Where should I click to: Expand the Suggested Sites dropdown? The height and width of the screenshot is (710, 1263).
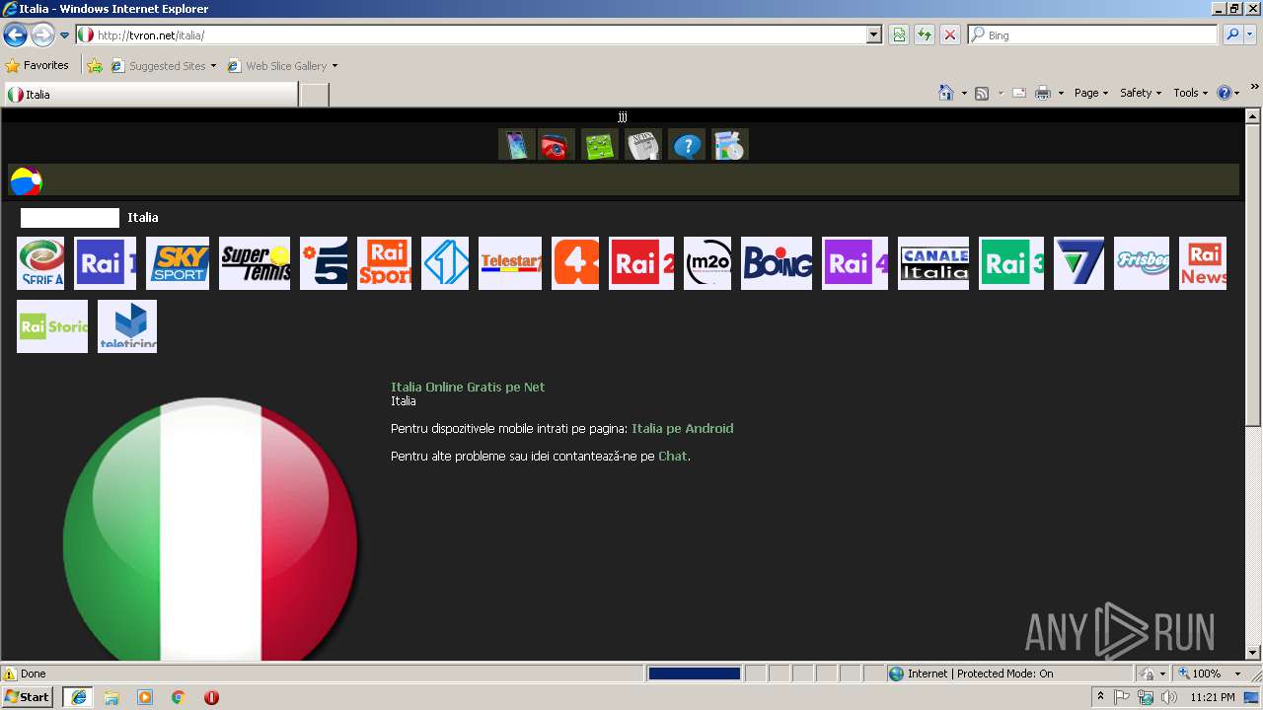213,66
